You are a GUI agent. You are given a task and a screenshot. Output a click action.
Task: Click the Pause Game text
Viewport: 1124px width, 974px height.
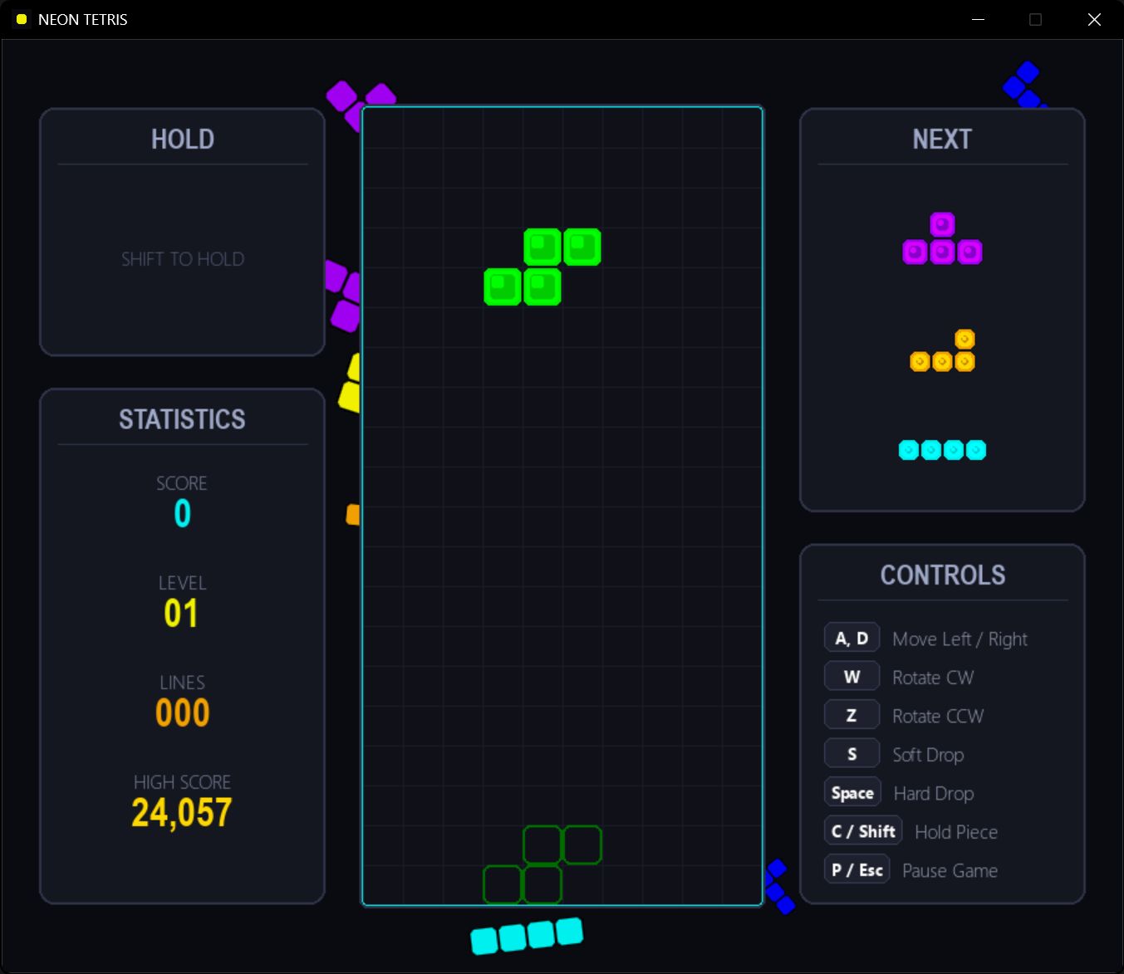tap(950, 870)
